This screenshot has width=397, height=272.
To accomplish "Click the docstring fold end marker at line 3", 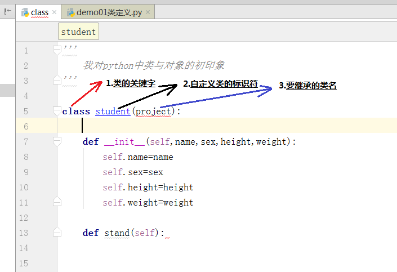I will 57,80.
